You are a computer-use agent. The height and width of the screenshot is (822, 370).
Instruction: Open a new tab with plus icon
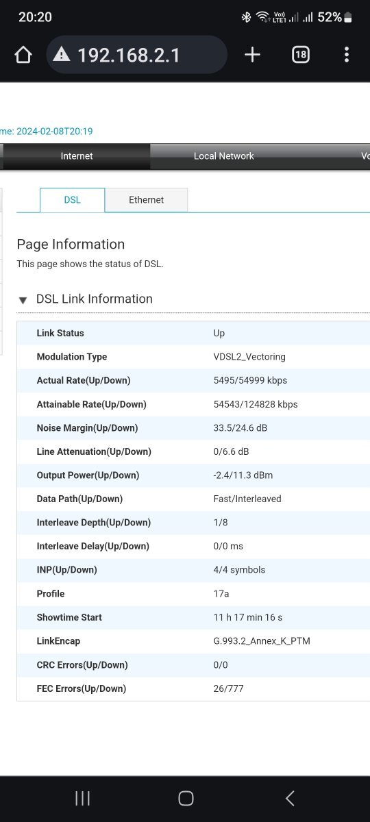pos(252,55)
